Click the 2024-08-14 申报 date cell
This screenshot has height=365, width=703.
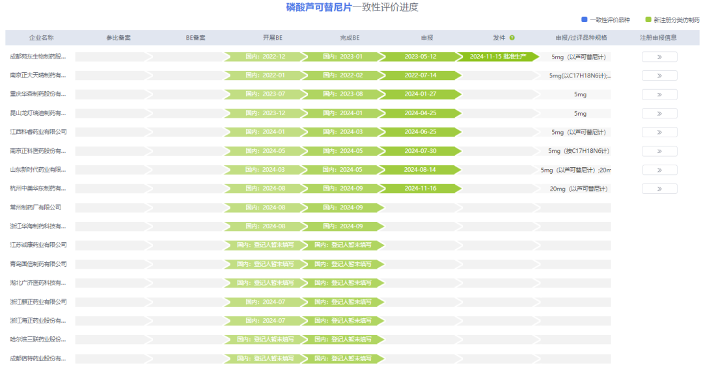click(x=420, y=170)
